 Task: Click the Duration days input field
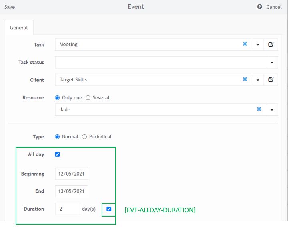pos(68,209)
